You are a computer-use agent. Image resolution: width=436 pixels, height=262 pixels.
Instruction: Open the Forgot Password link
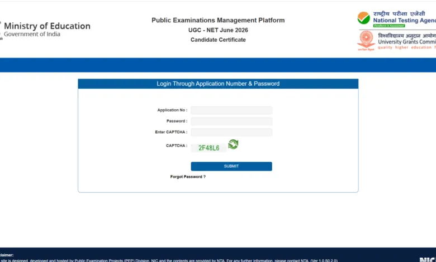188,177
